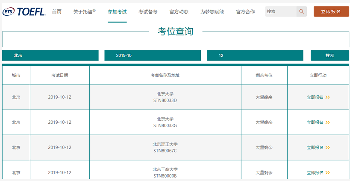Focus the top 搜索 input field

point(280,12)
